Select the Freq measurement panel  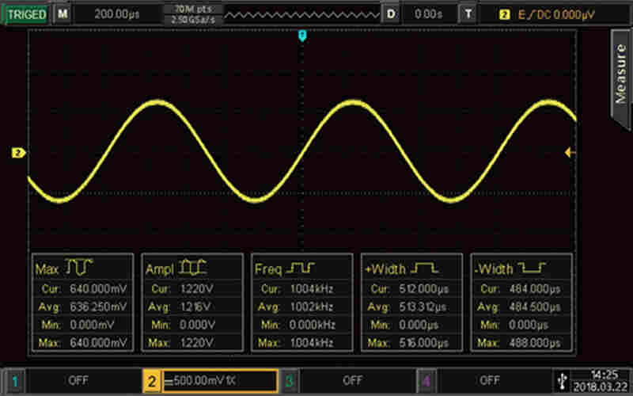(301, 304)
